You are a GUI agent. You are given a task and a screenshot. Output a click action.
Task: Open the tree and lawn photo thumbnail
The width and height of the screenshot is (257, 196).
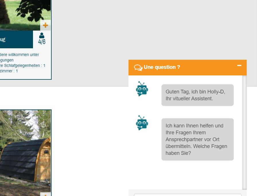coord(23,13)
